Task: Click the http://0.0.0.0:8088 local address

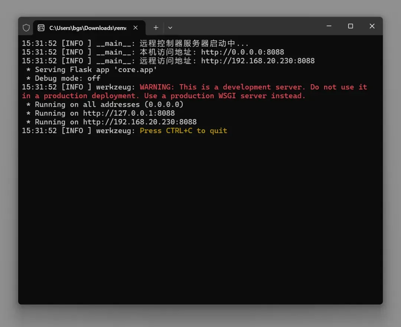Action: pos(242,52)
